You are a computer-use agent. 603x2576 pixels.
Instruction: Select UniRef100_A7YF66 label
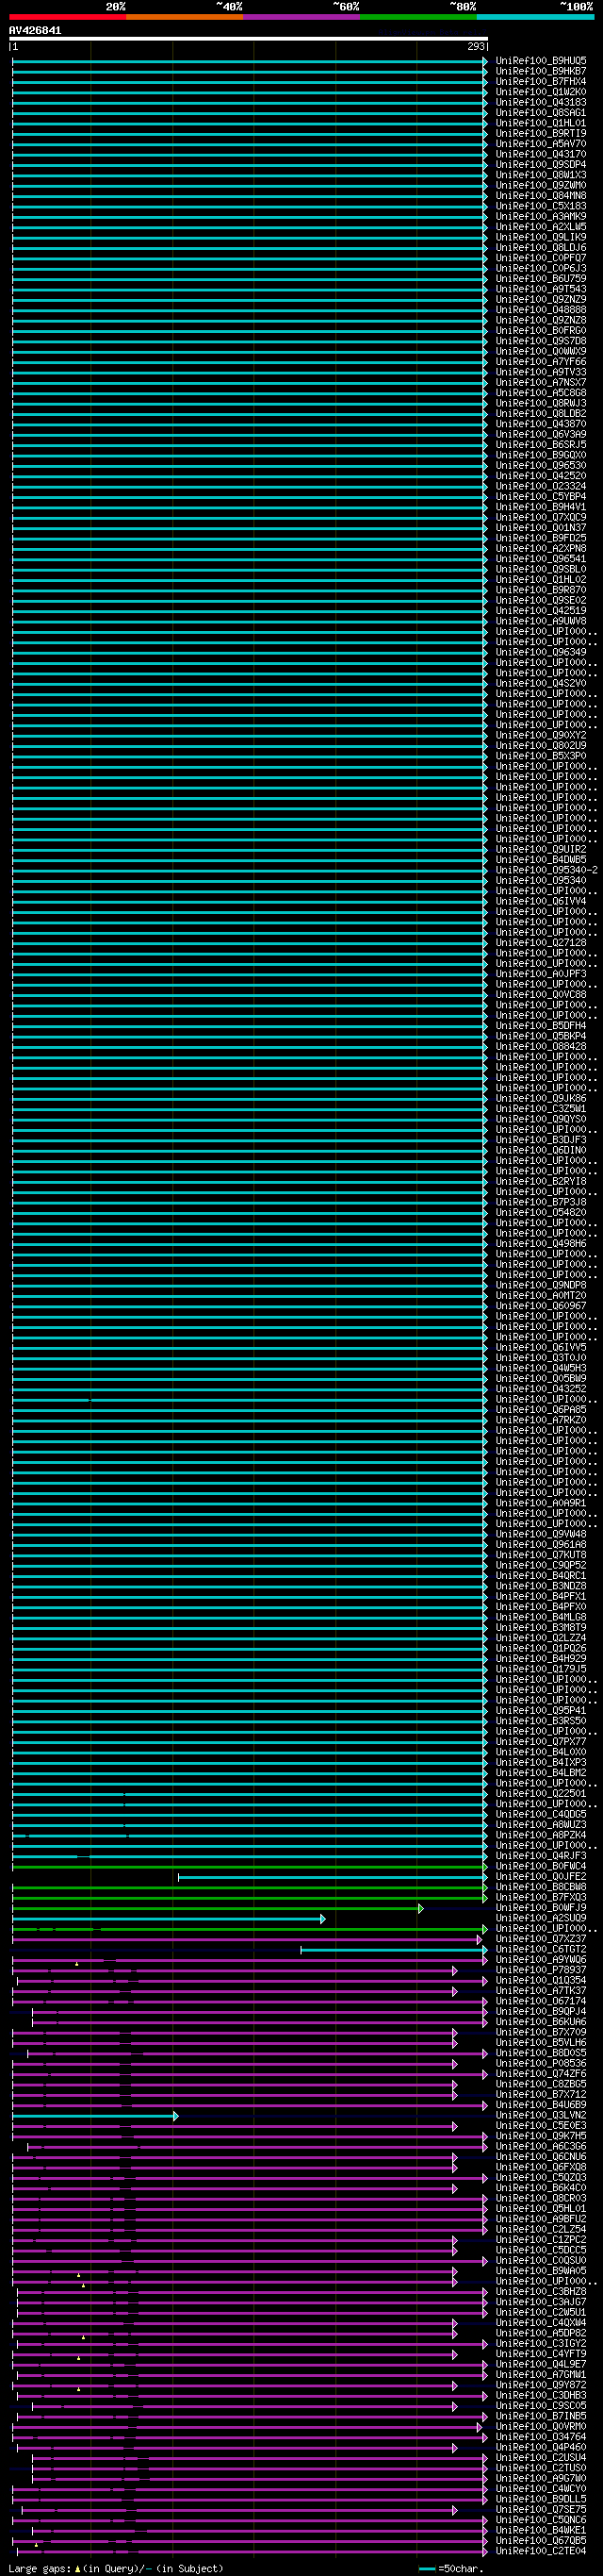coord(541,362)
